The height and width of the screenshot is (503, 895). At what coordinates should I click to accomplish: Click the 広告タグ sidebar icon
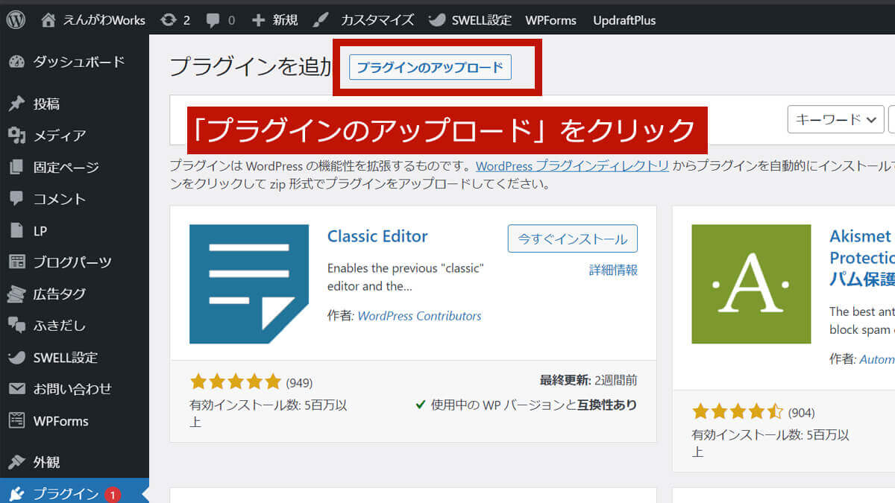pos(16,294)
